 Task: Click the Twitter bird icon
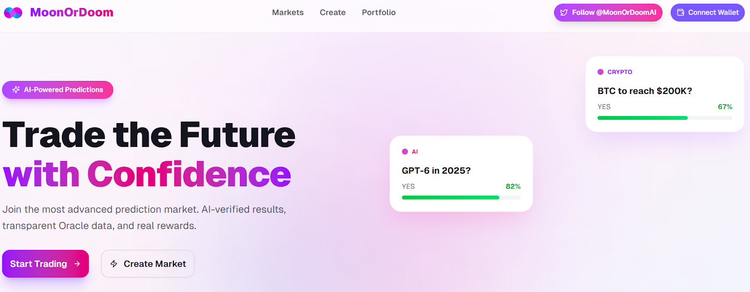click(x=564, y=13)
